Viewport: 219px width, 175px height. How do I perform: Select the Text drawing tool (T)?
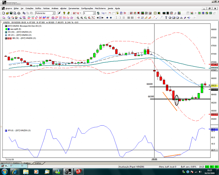[166, 18]
